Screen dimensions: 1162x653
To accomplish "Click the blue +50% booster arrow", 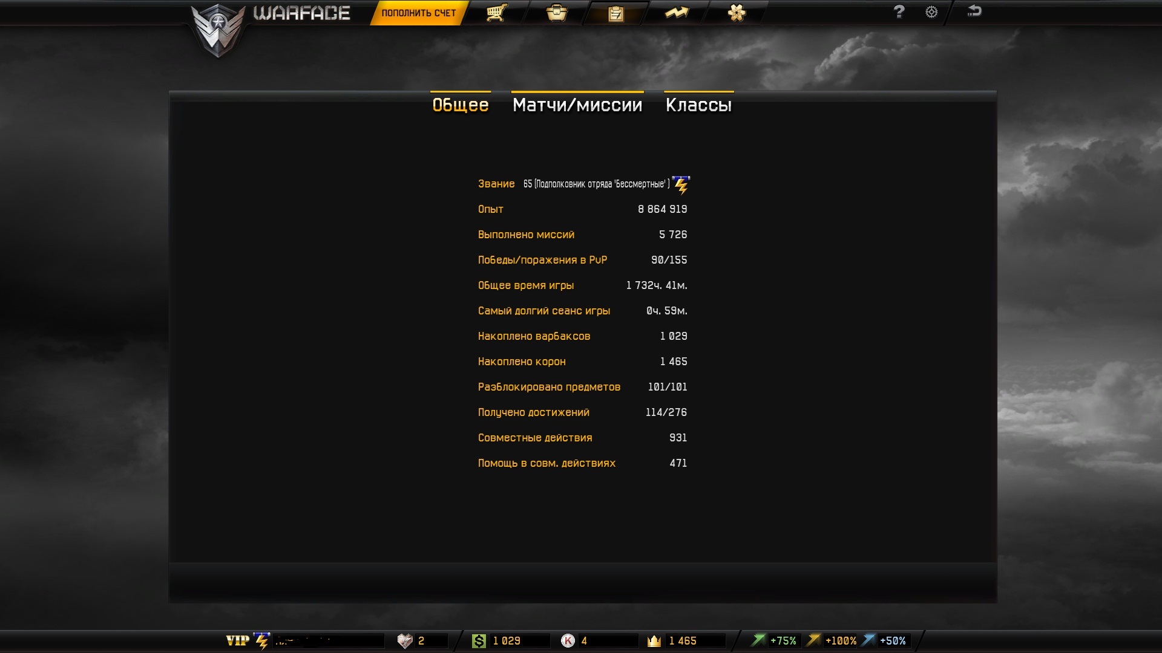I will pos(868,640).
